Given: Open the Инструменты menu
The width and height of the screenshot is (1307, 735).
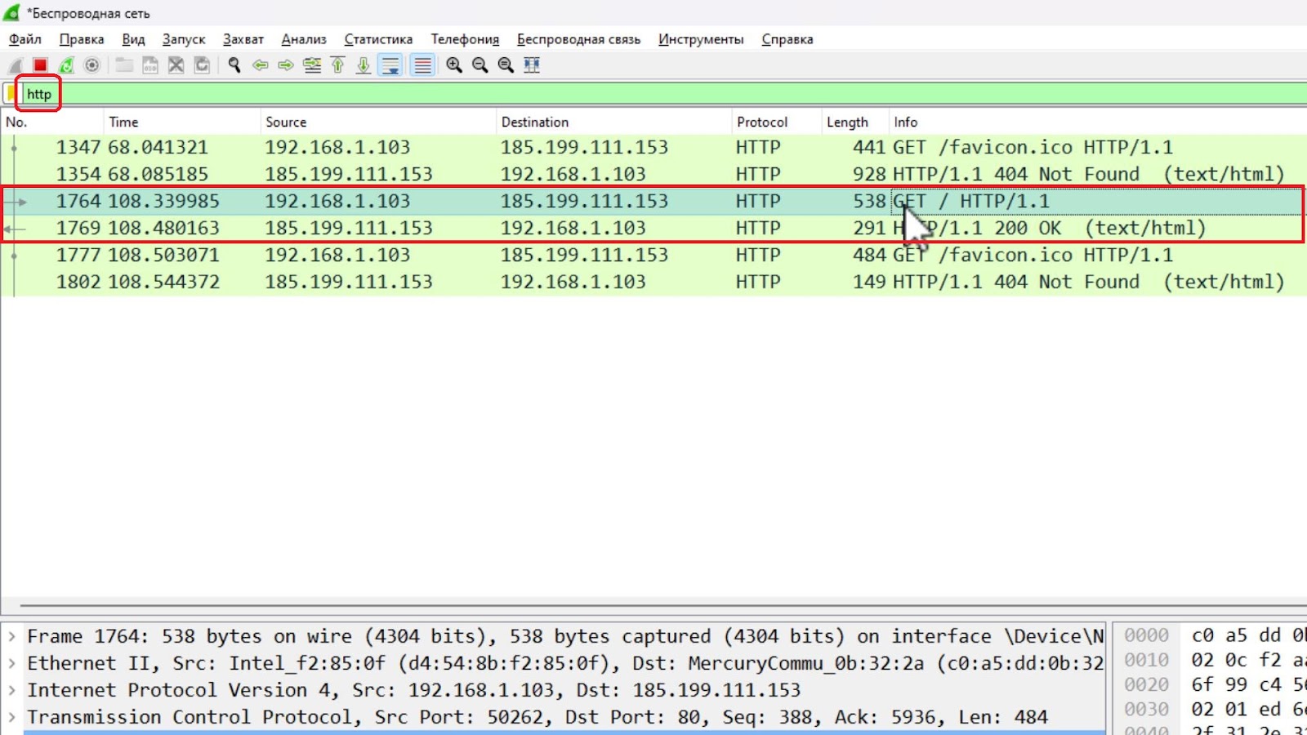Looking at the screenshot, I should tap(701, 39).
